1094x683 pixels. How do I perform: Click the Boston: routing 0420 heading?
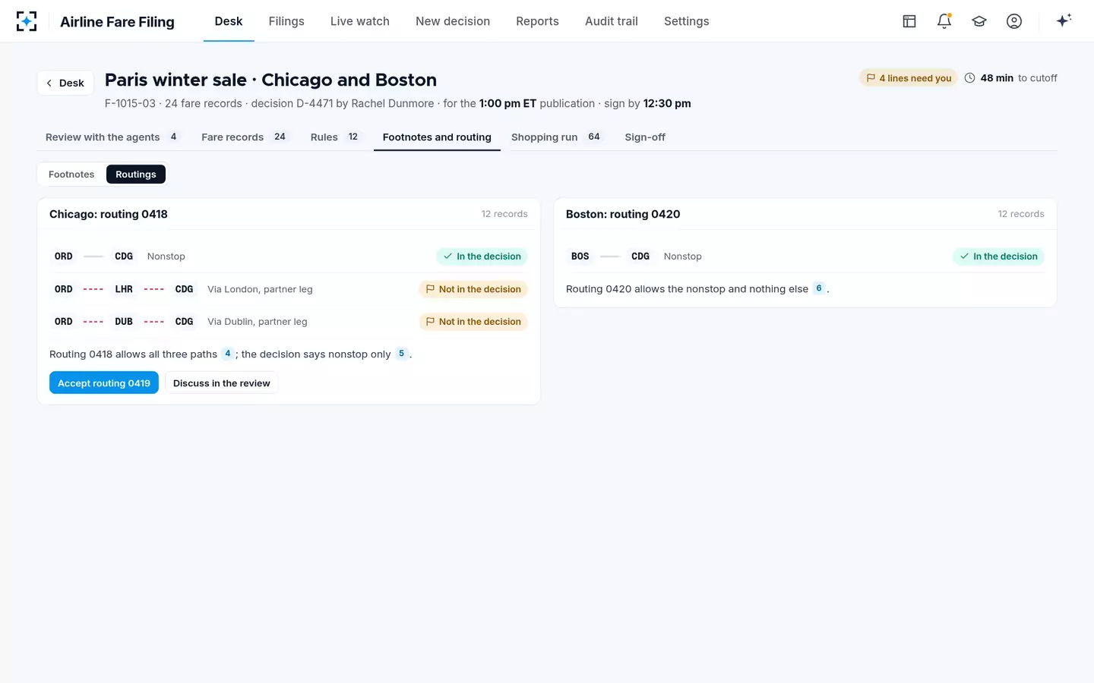(x=623, y=214)
